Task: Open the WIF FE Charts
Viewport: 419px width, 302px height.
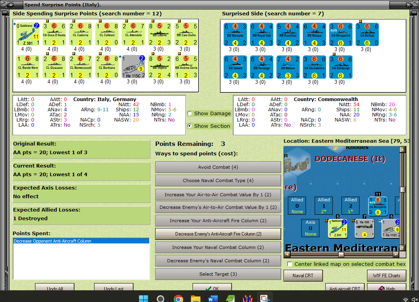Action: pyautogui.click(x=387, y=276)
